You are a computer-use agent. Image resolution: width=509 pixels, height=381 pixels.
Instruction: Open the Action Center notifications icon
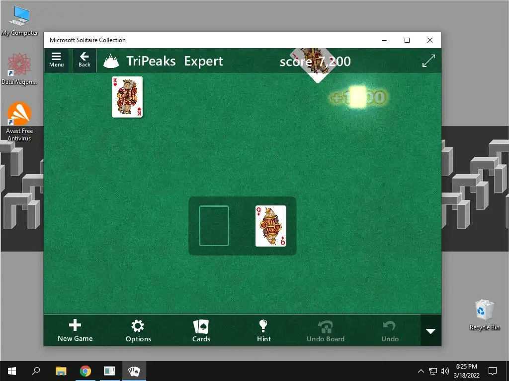pos(493,371)
